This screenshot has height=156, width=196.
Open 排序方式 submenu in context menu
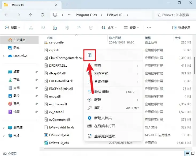113,74
